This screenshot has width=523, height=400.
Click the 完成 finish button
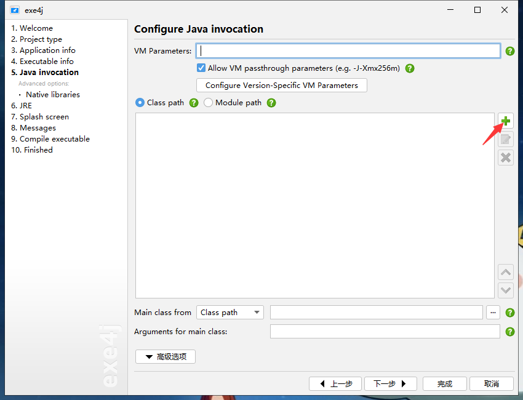point(445,383)
